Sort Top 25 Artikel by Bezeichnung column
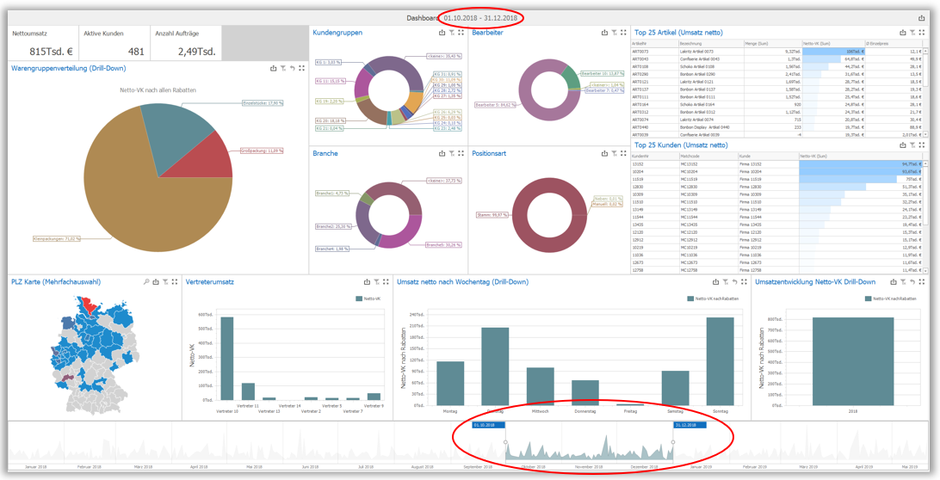940x480 pixels. coord(710,44)
